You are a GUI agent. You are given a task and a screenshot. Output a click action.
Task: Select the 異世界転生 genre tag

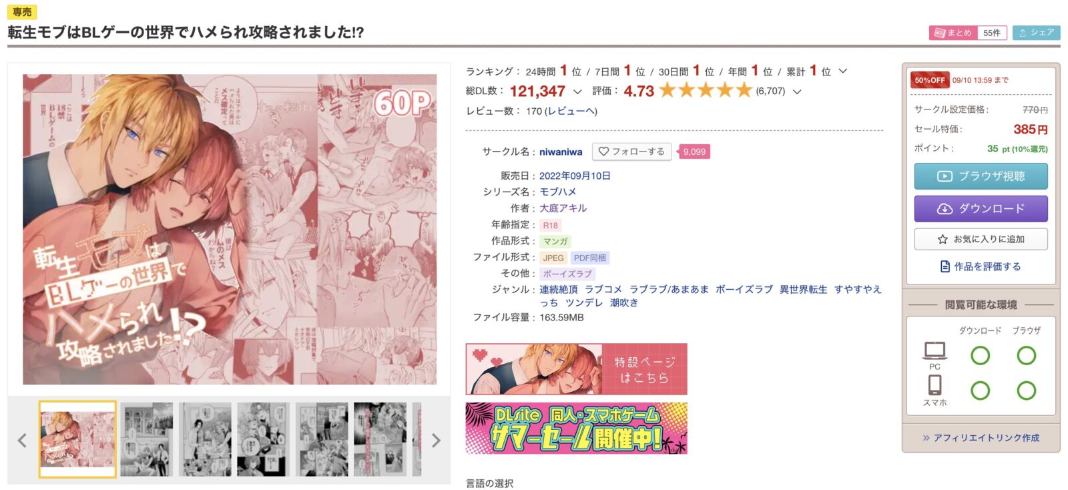[x=804, y=289]
